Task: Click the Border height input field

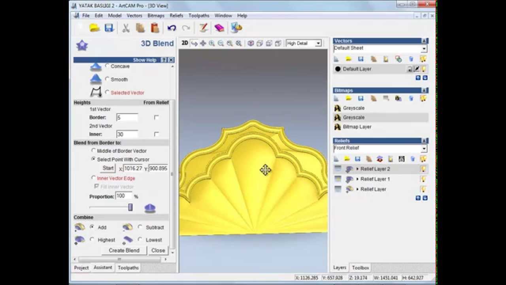Action: tap(127, 118)
